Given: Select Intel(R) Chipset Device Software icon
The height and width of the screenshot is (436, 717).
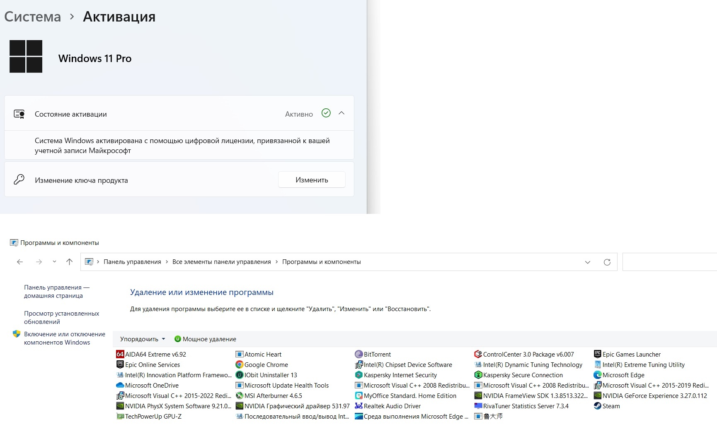Looking at the screenshot, I should pyautogui.click(x=359, y=364).
